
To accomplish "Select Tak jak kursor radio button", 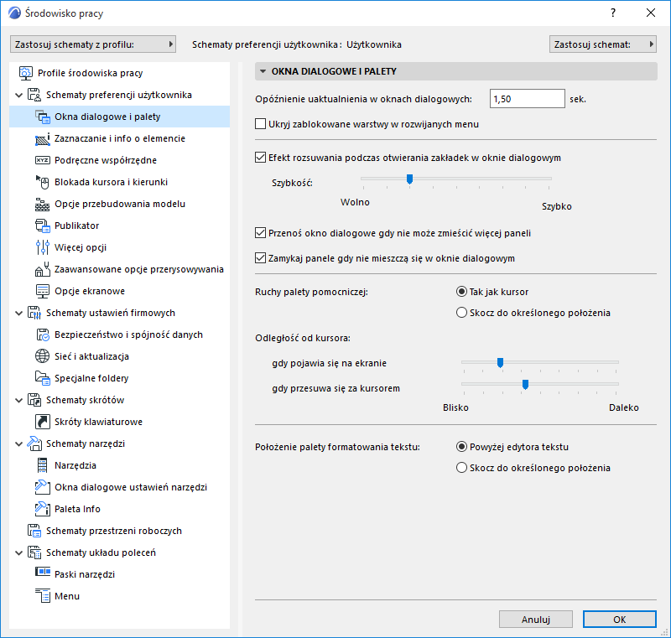I will coord(461,292).
